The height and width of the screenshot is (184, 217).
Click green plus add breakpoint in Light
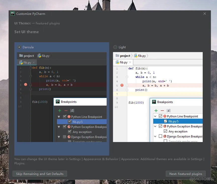(x=156, y=111)
